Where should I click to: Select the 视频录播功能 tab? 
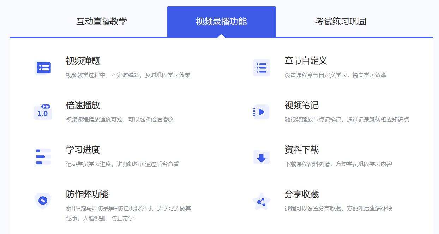pos(221,22)
